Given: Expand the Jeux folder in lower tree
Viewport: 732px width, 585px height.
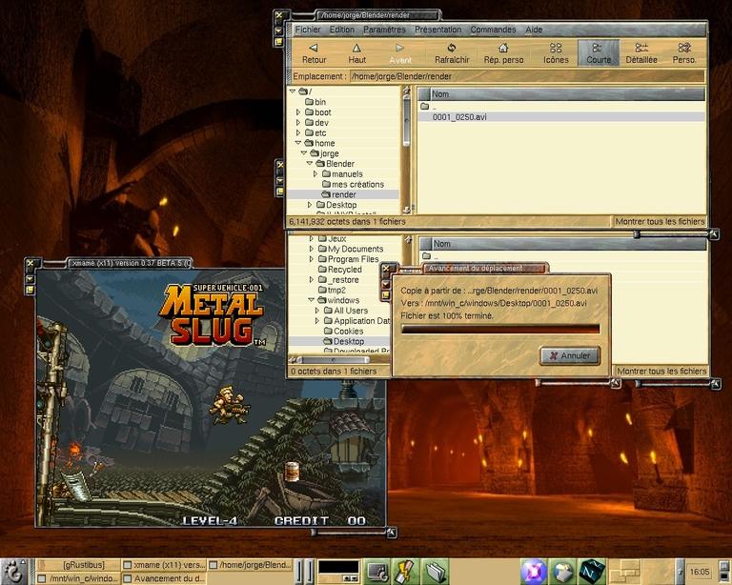Looking at the screenshot, I should point(312,239).
